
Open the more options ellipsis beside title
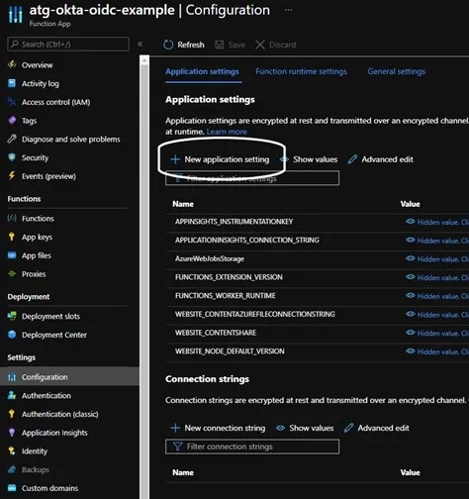pyautogui.click(x=288, y=10)
